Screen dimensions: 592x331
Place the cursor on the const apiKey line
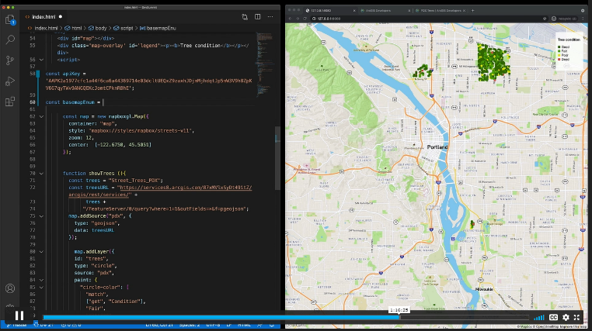(66, 74)
